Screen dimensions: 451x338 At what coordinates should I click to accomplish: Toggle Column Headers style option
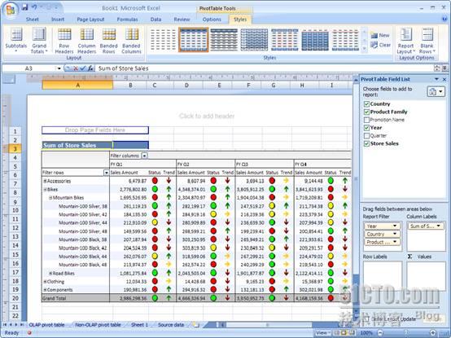click(86, 40)
